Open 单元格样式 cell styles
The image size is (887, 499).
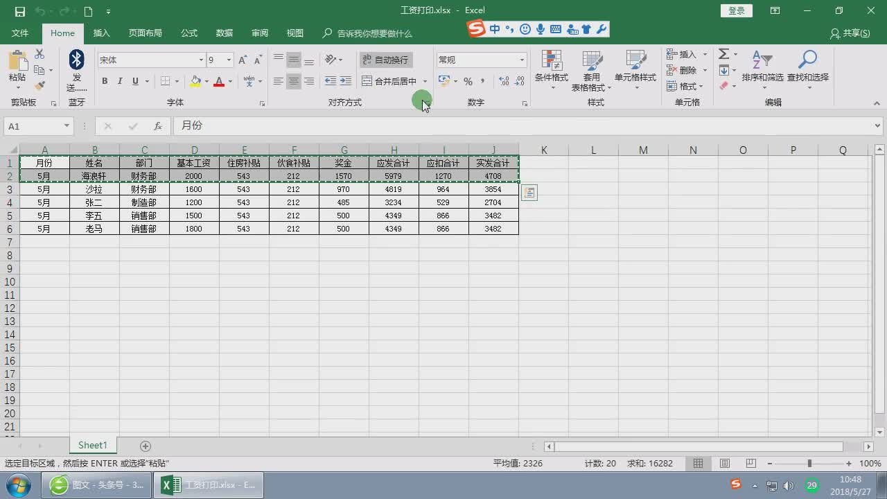click(x=635, y=70)
